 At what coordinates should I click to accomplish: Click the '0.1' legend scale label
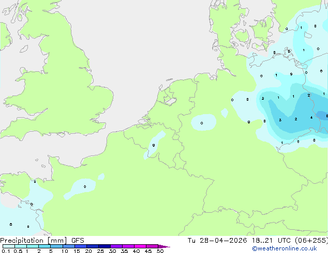(x=6, y=251)
